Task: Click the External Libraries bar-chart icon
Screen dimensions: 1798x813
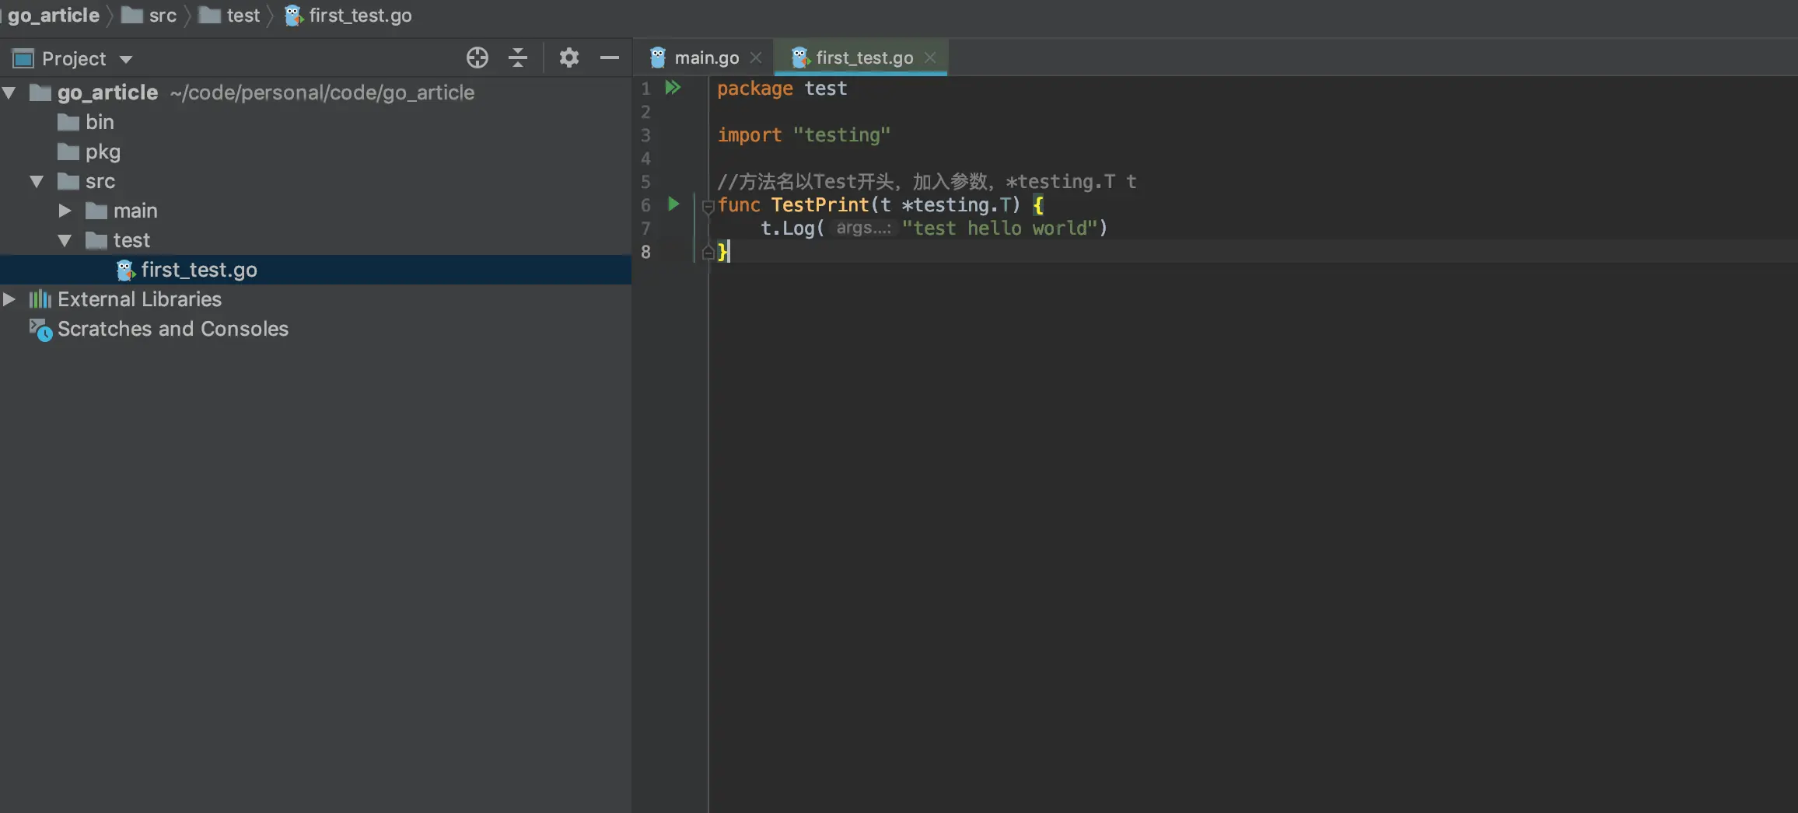Action: [40, 299]
